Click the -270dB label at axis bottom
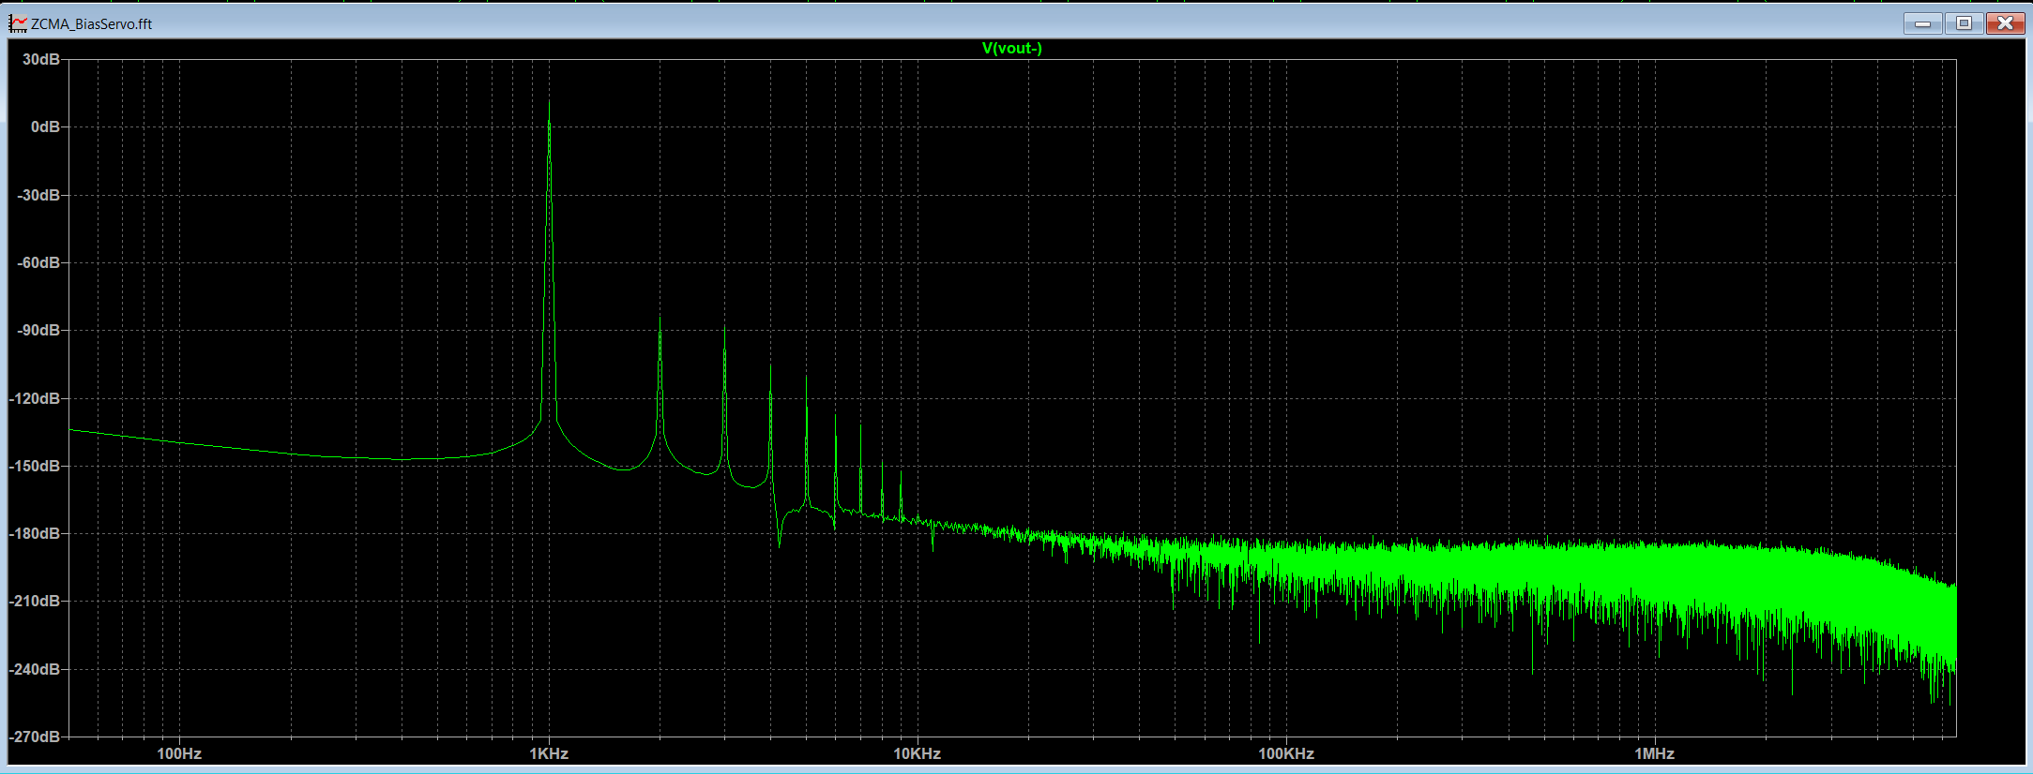Screen dimensions: 2033x774 pos(36,737)
